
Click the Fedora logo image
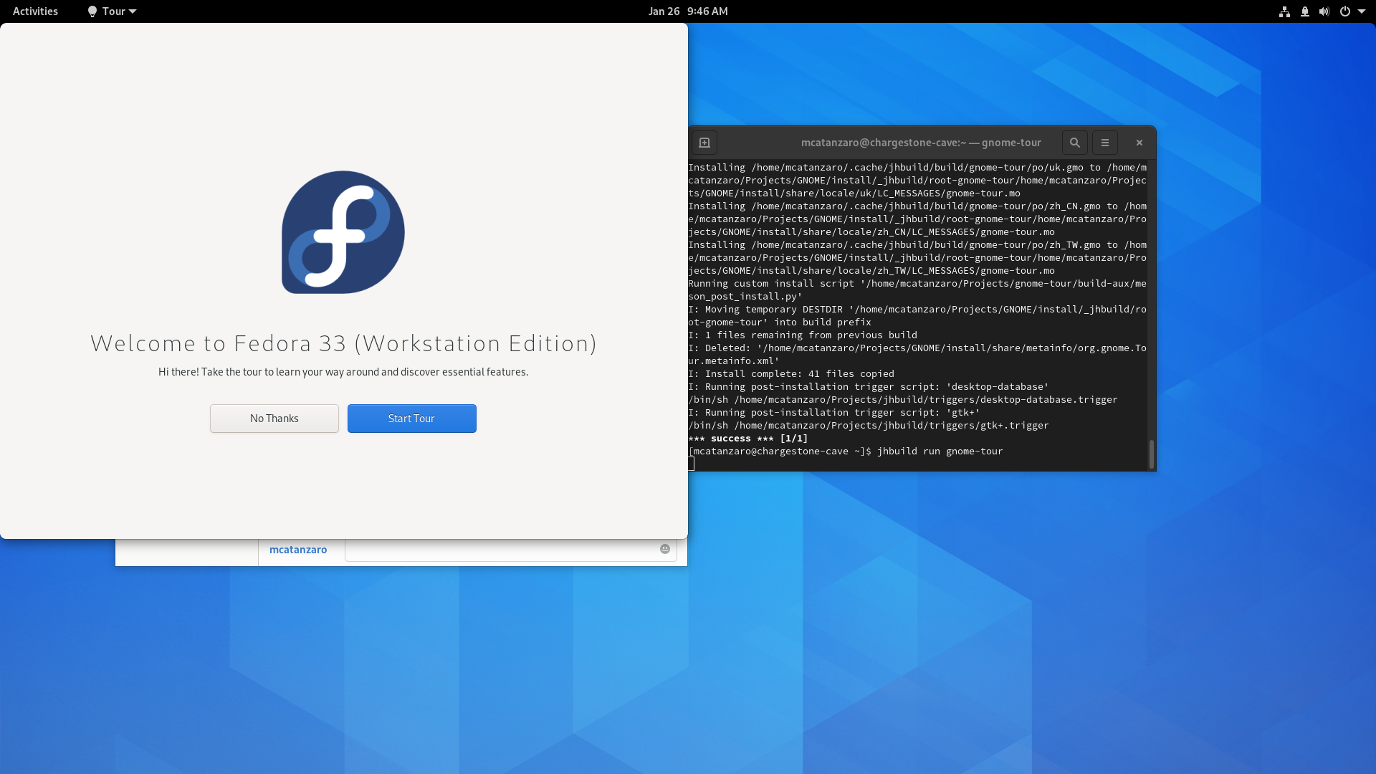[x=343, y=232]
